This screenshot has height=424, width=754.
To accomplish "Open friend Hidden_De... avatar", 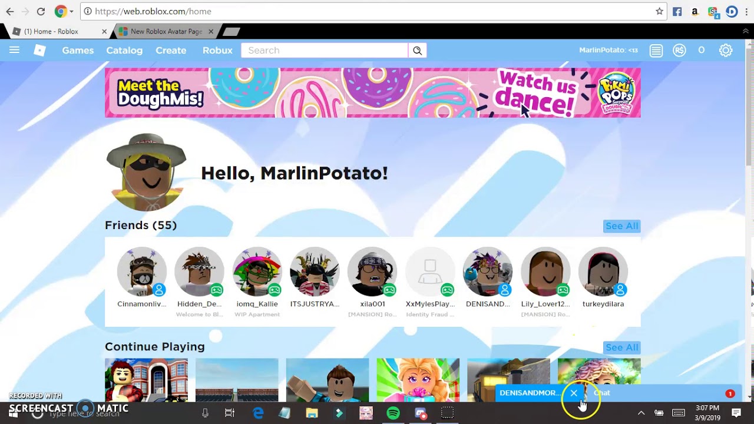I will coord(200,271).
